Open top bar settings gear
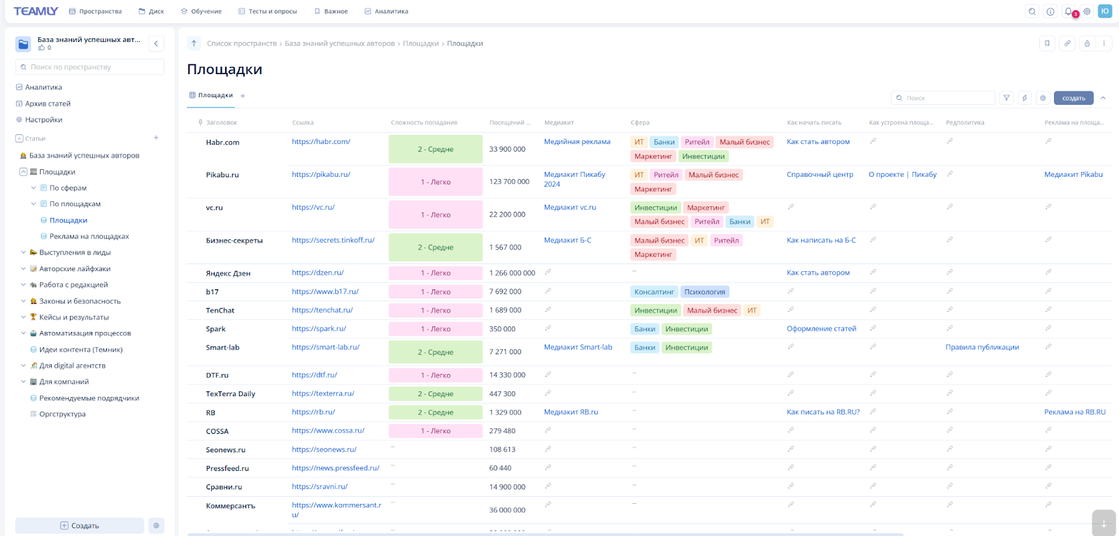The height and width of the screenshot is (536, 1119). (x=1087, y=11)
